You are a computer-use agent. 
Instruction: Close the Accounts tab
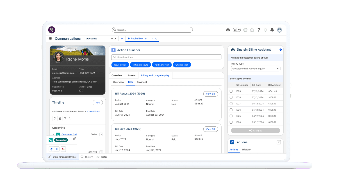tap(115, 39)
